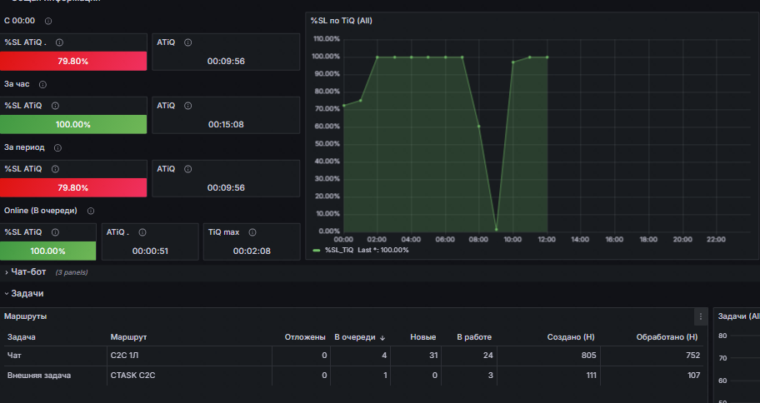Image resolution: width=760 pixels, height=403 pixels.
Task: Click the red 79.80% value under За период
Action: point(73,187)
